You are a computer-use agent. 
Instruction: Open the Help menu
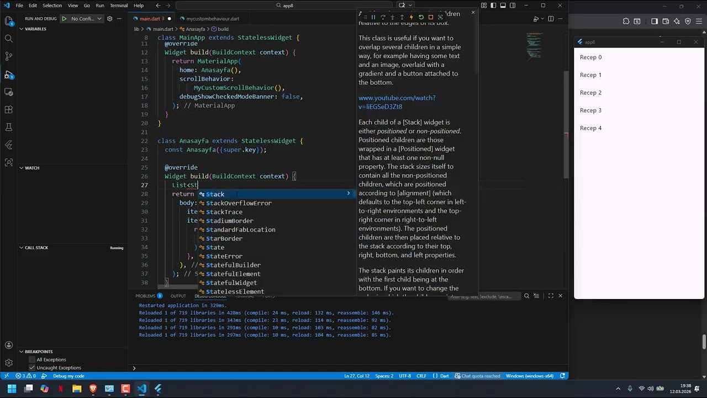tap(139, 6)
